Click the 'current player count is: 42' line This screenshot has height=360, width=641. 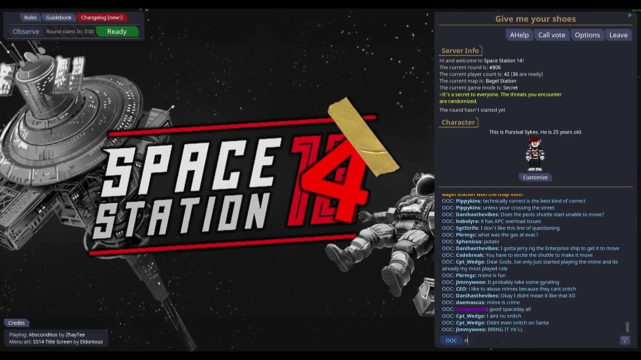click(x=491, y=74)
